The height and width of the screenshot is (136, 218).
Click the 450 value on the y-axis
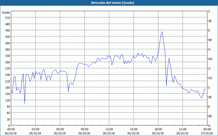[8, 30]
